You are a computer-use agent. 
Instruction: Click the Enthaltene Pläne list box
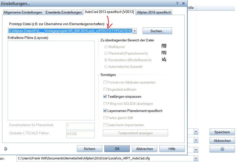(x=51, y=80)
